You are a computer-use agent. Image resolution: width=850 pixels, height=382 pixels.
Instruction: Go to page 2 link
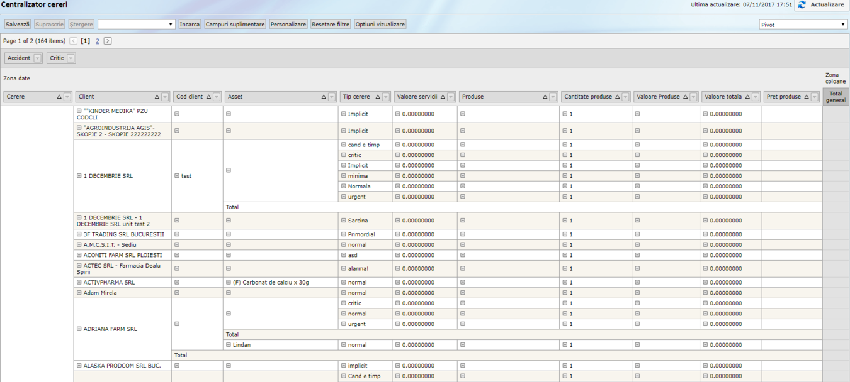(x=98, y=41)
